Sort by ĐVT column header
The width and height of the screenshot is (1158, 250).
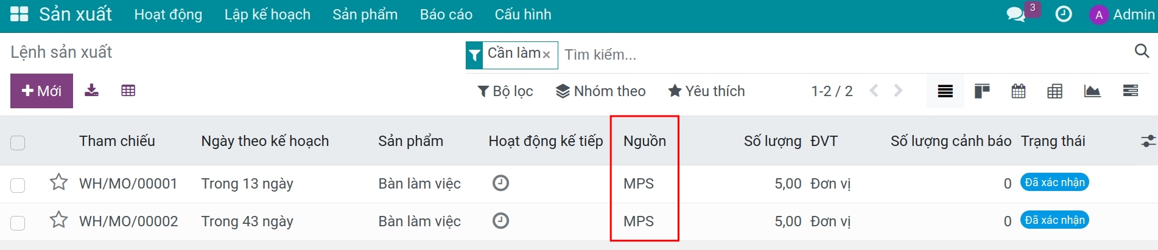click(824, 141)
